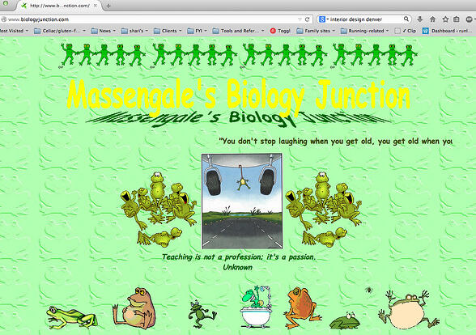Image resolution: width=476 pixels, height=335 pixels.
Task: Open the Tools and Refer... folder
Action: [238, 31]
